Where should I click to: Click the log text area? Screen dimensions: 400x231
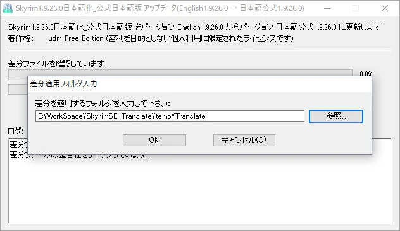[199, 188]
